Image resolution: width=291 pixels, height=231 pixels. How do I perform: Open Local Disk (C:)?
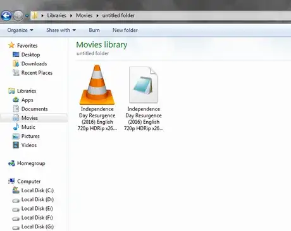click(x=37, y=190)
